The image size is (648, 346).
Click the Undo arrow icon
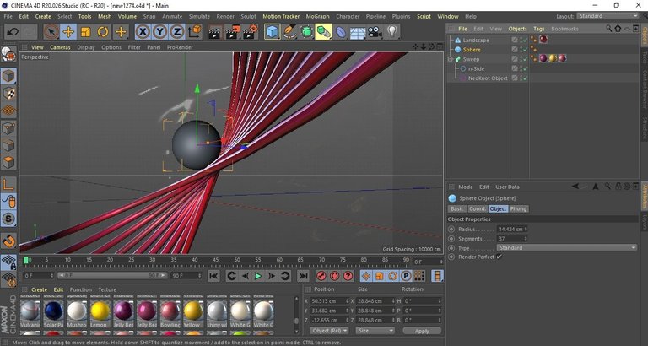(13, 32)
